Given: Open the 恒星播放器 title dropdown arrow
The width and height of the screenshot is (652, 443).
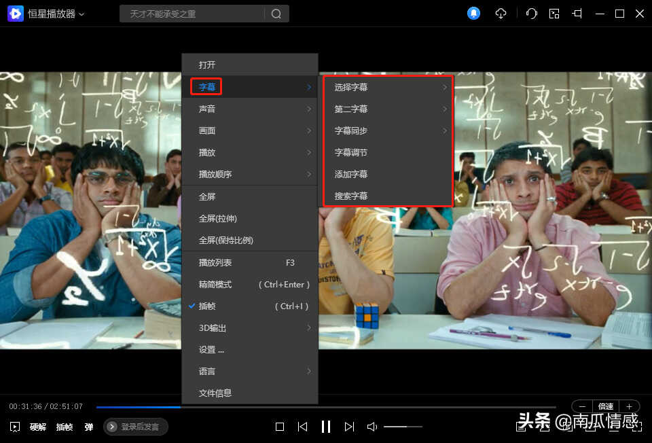Looking at the screenshot, I should point(81,14).
